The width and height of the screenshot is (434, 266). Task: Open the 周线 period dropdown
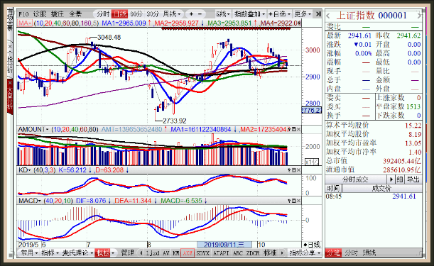(x=172, y=13)
